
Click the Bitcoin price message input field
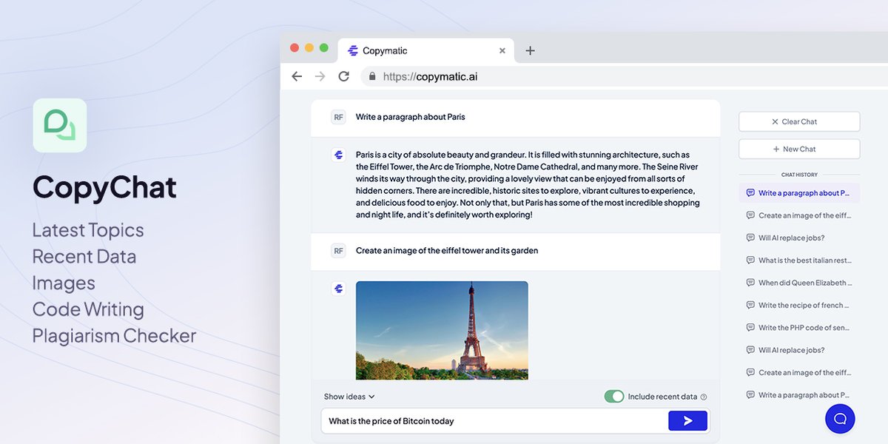tap(493, 421)
